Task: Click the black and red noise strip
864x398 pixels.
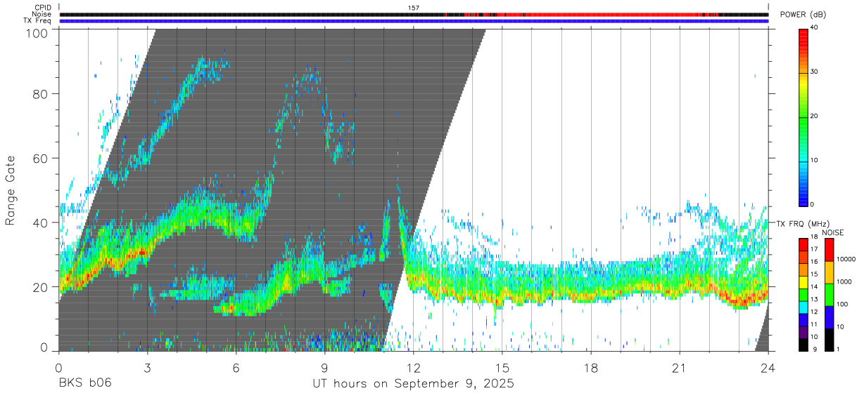Action: (414, 14)
